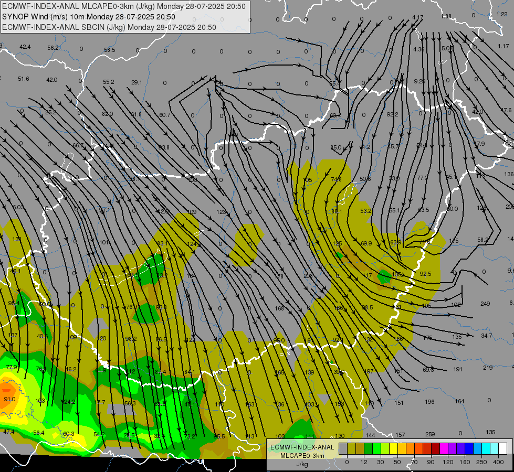Click the map value 4.17

coord(417,17)
